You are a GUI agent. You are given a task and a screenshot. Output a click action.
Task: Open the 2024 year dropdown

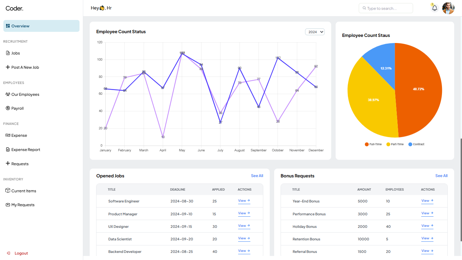coord(315,32)
